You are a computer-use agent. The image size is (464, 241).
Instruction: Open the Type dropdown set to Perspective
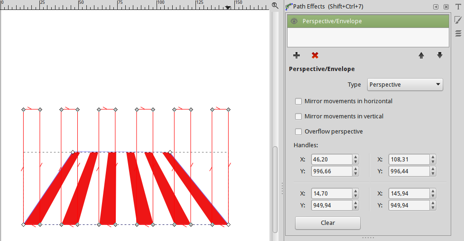pyautogui.click(x=405, y=85)
